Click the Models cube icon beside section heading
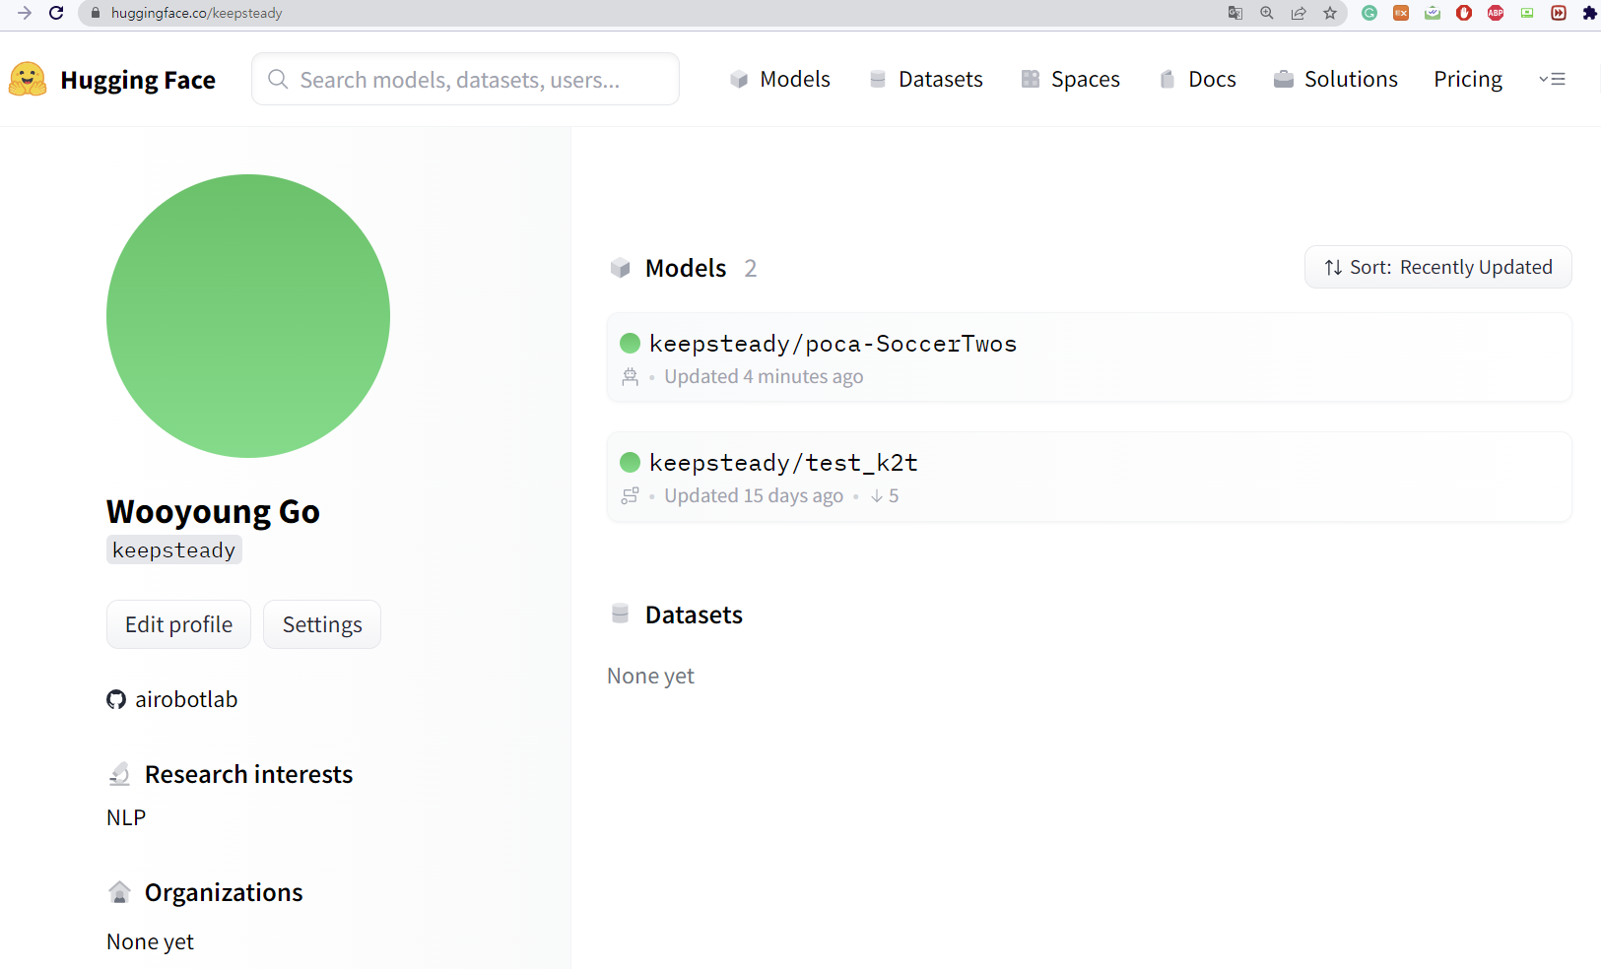The height and width of the screenshot is (969, 1602). pos(620,268)
